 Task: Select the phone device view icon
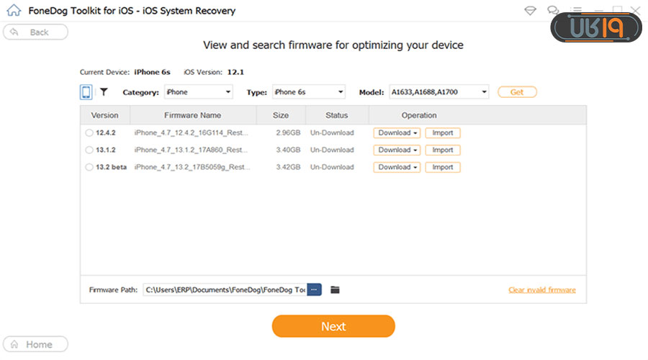point(86,92)
